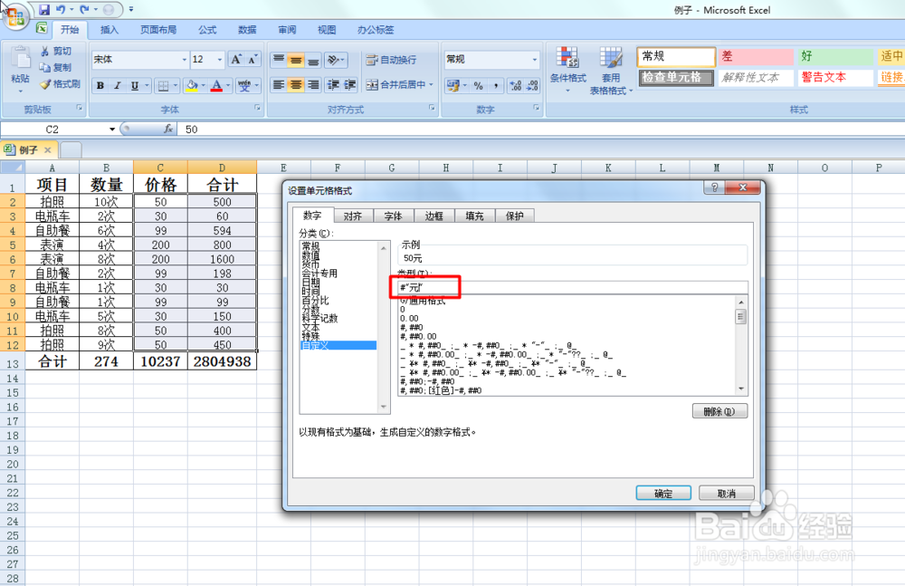Increase decimal places
The image size is (905, 586).
coord(516,85)
